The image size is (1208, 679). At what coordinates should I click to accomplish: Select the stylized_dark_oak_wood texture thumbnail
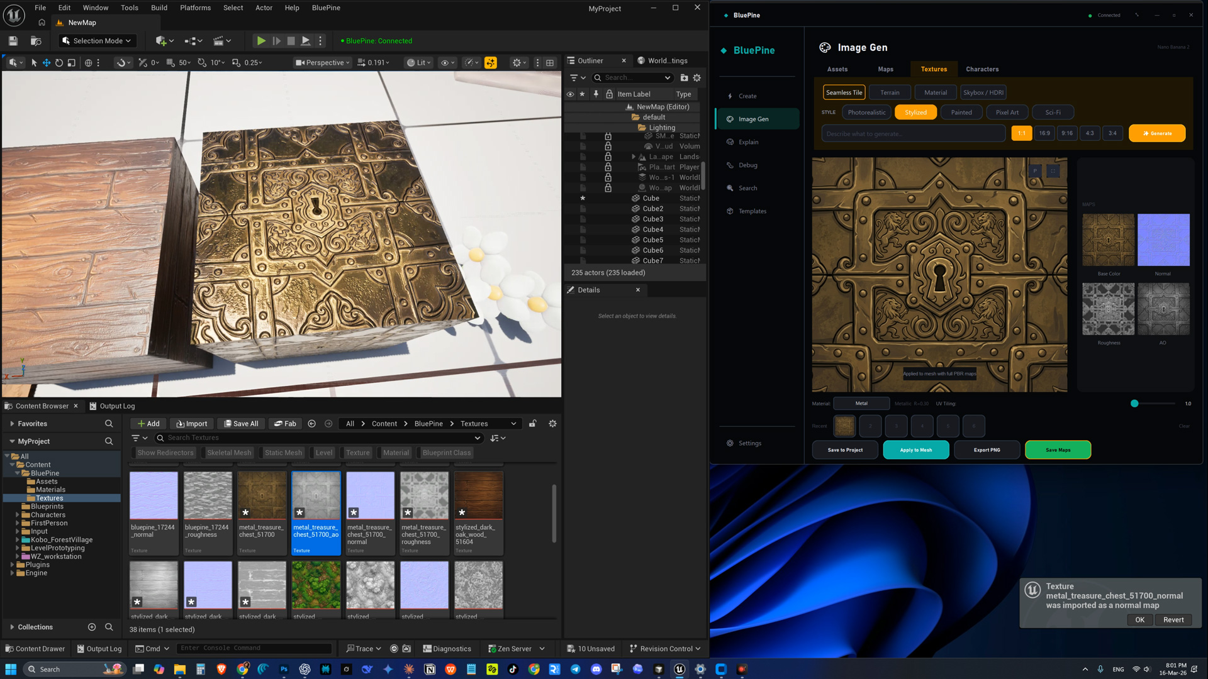click(x=478, y=497)
